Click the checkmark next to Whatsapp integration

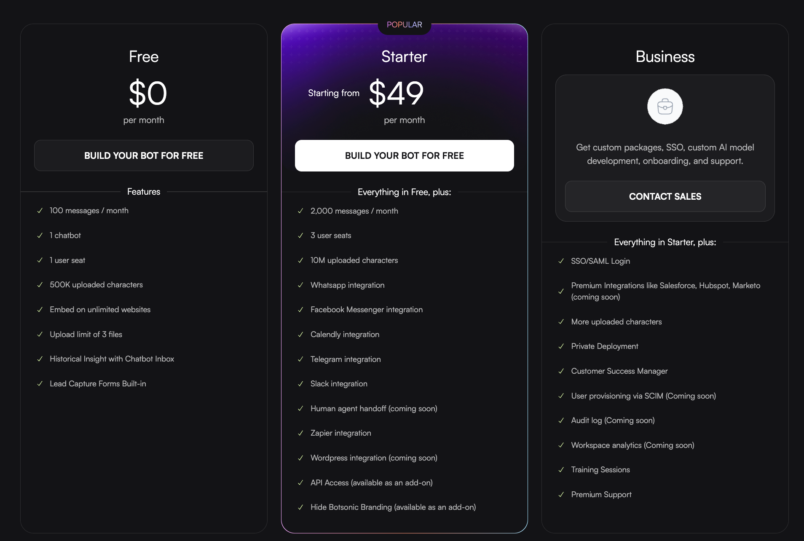coord(300,285)
